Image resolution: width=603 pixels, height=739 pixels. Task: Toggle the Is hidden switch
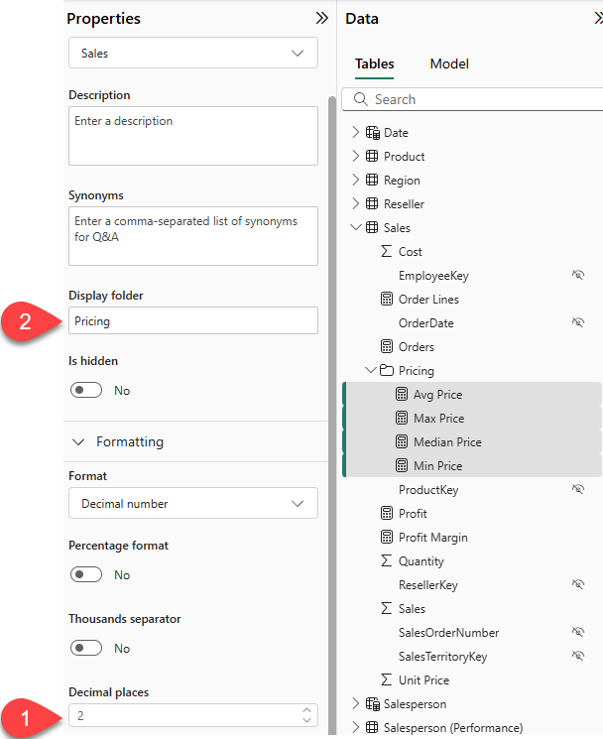tap(86, 391)
